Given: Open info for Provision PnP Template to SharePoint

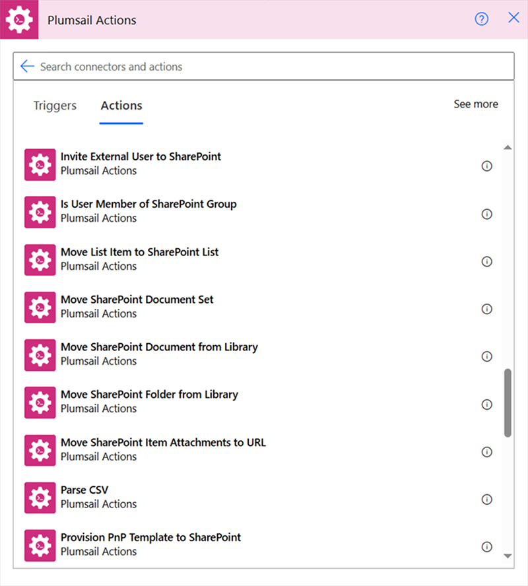Looking at the screenshot, I should coord(486,547).
